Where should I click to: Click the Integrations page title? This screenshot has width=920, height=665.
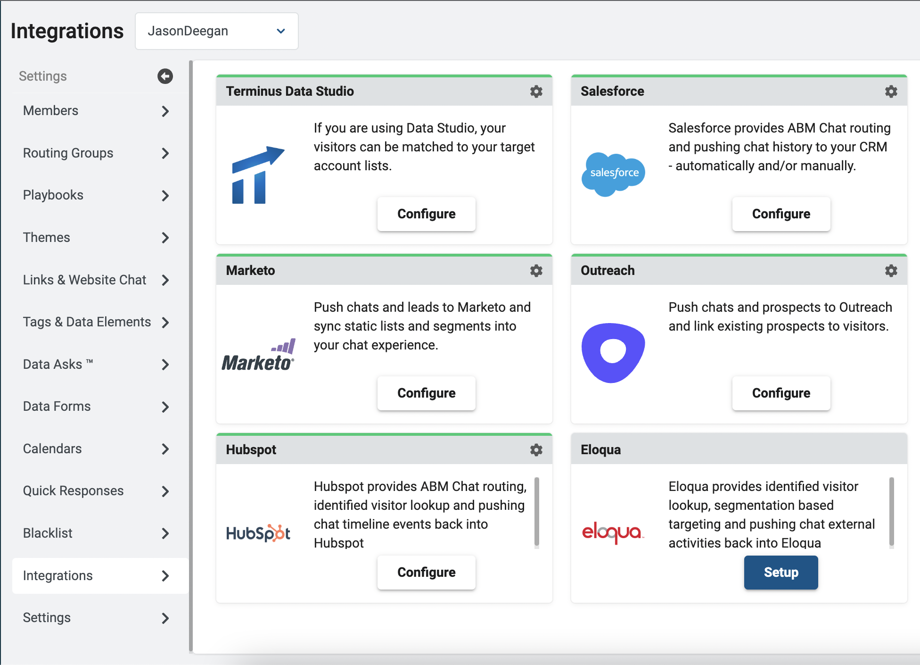point(67,31)
